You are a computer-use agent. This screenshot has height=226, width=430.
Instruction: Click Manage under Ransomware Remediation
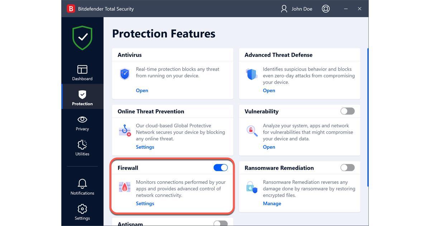click(x=272, y=203)
